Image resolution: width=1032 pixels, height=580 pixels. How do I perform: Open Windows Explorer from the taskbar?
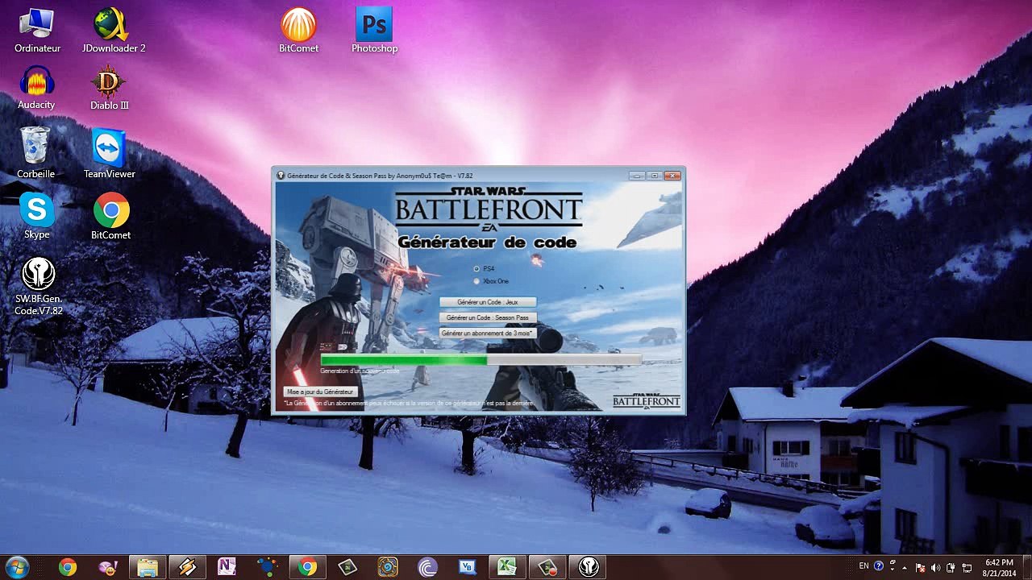[x=147, y=567]
